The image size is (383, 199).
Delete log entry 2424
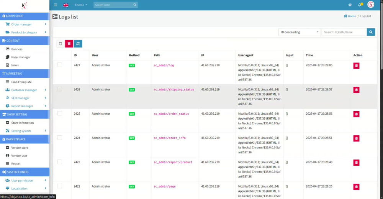pos(356,138)
